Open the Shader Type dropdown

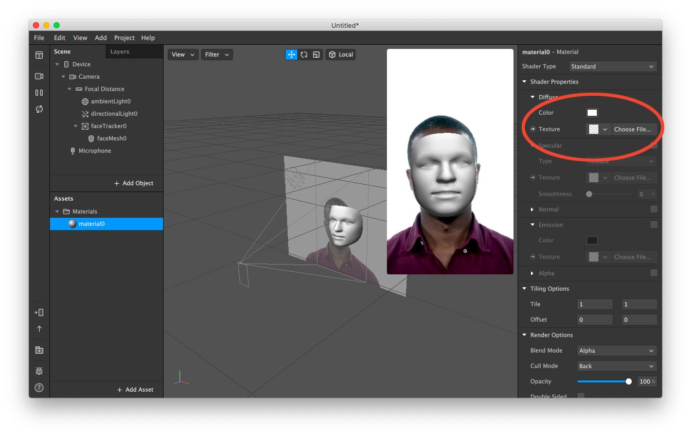coord(613,66)
